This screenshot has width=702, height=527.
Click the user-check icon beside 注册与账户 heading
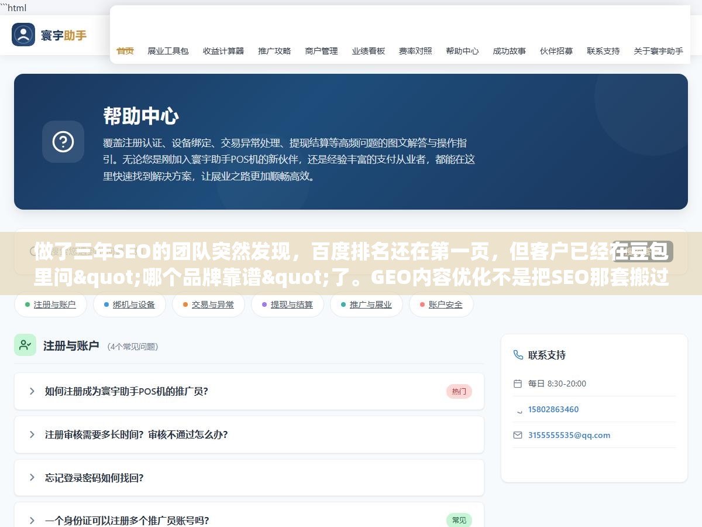[x=25, y=345]
